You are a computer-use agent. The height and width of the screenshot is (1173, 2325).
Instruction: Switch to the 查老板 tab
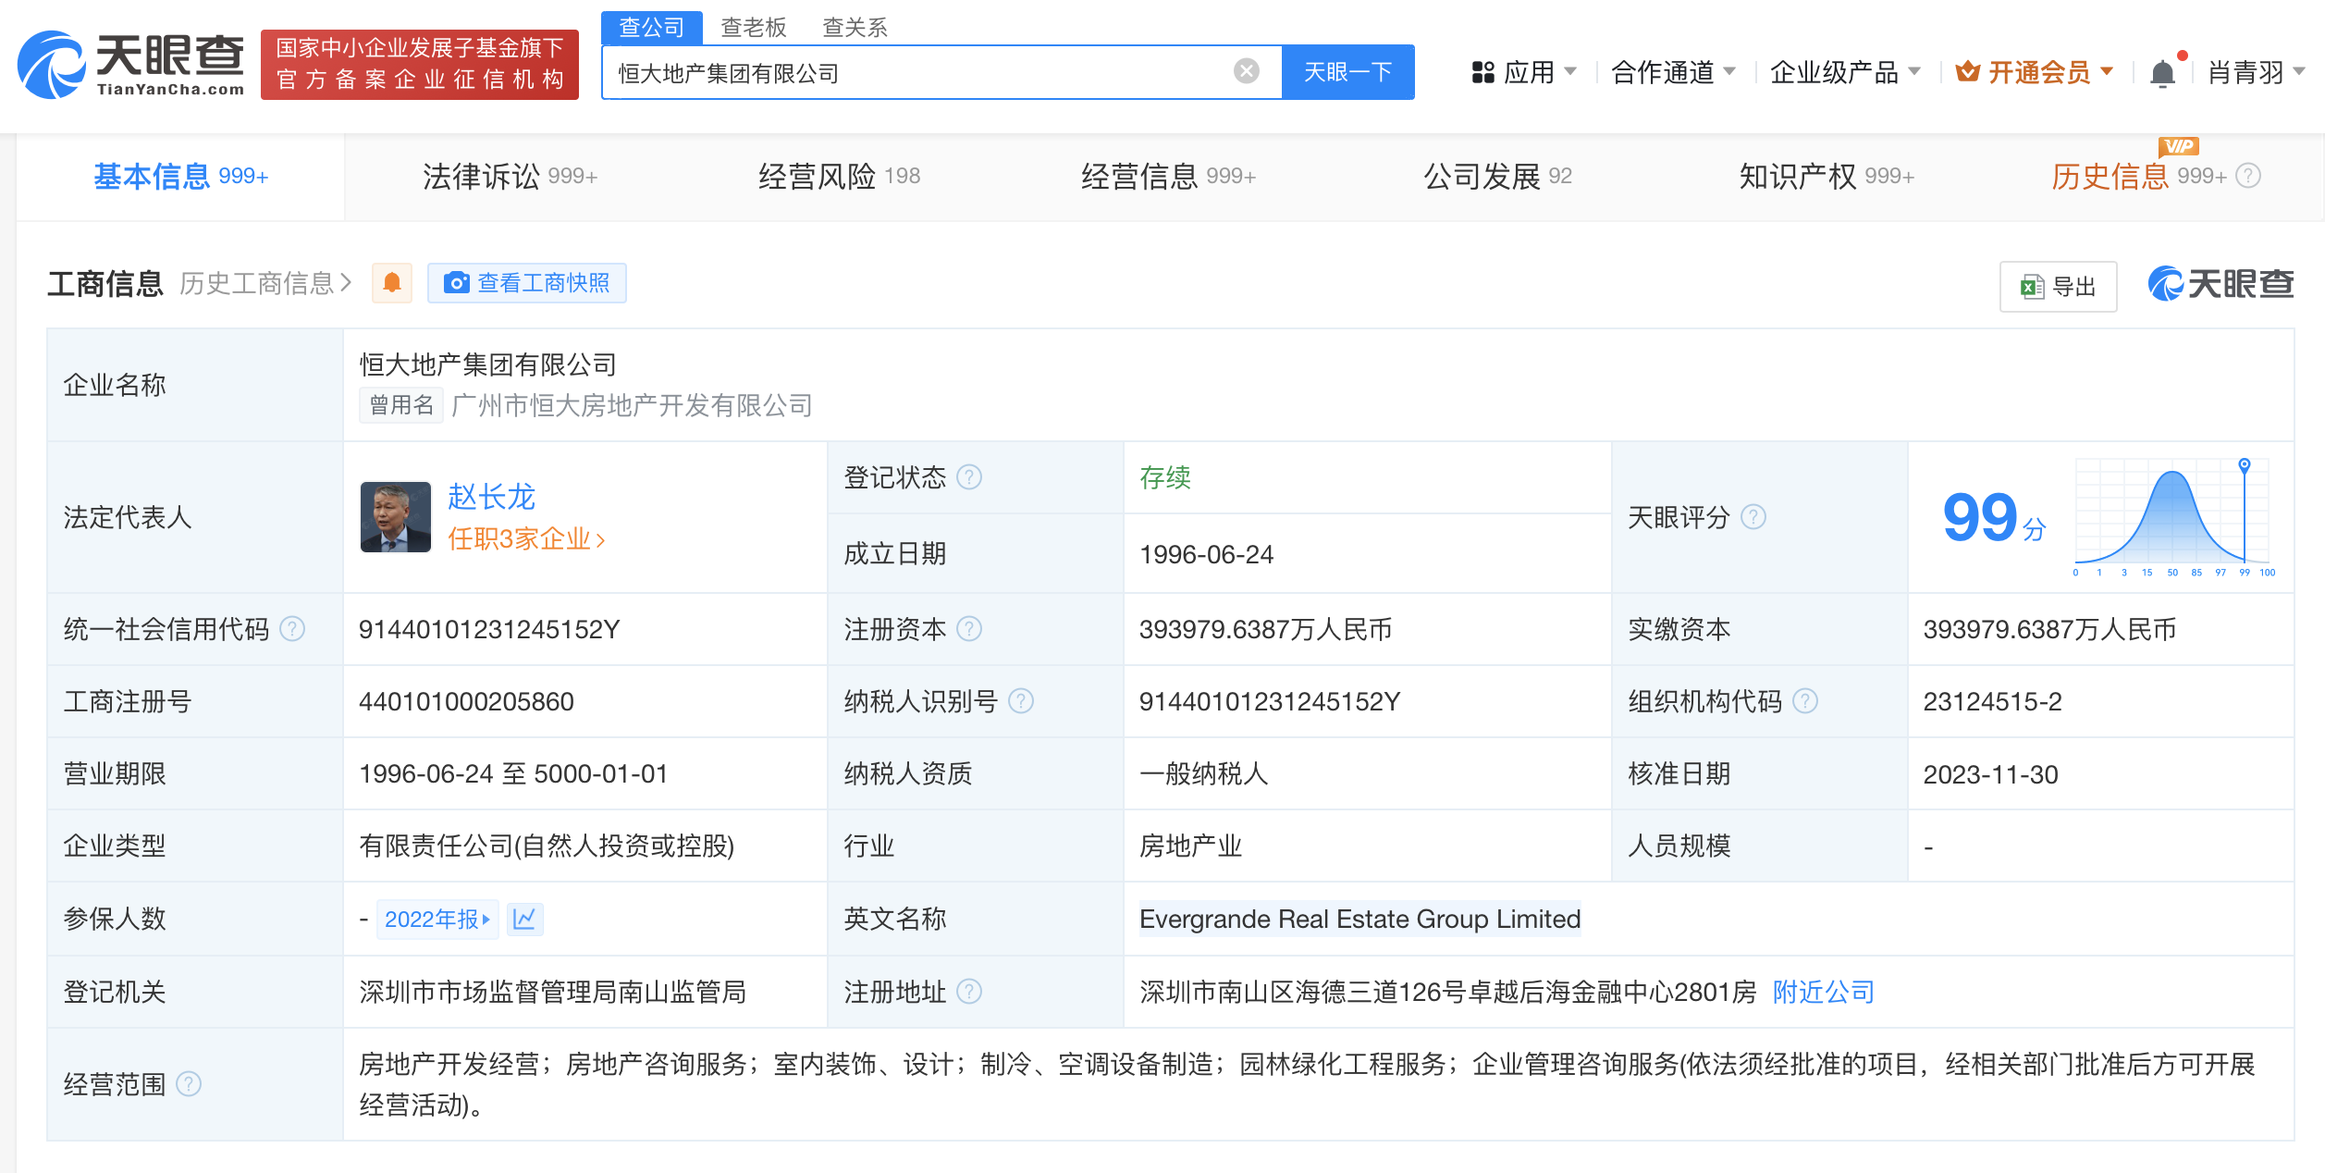tap(751, 27)
